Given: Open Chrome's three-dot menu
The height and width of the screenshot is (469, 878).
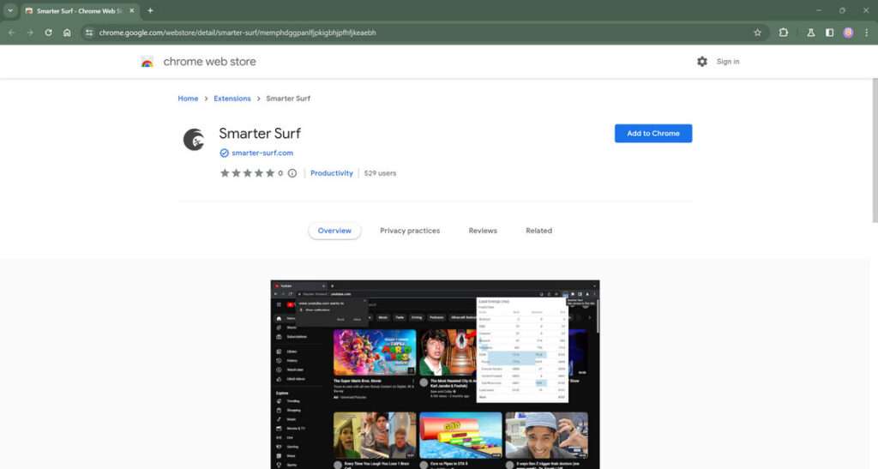Looking at the screenshot, I should (x=866, y=33).
